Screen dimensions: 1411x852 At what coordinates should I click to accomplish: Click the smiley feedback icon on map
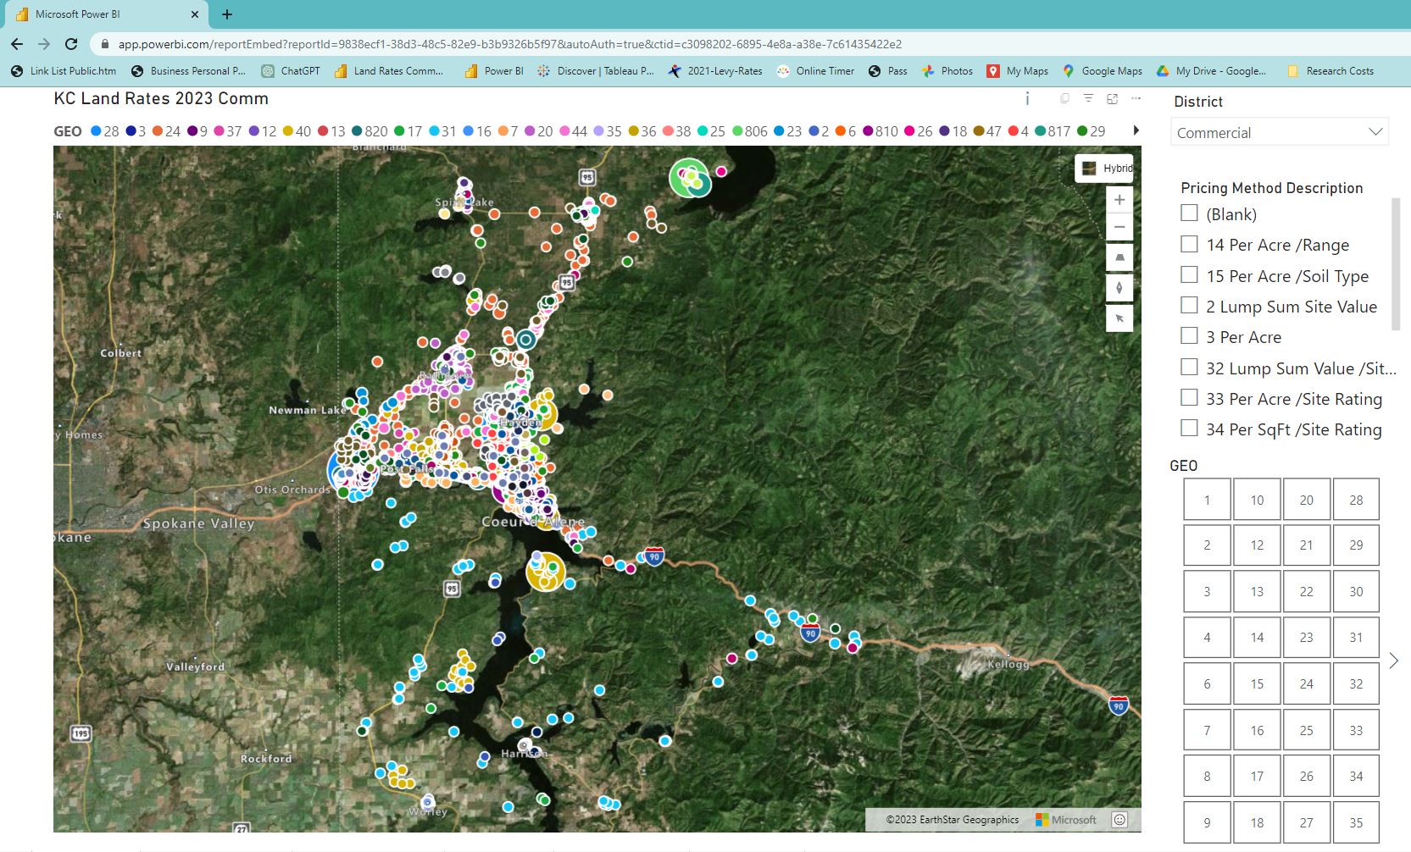point(1119,819)
